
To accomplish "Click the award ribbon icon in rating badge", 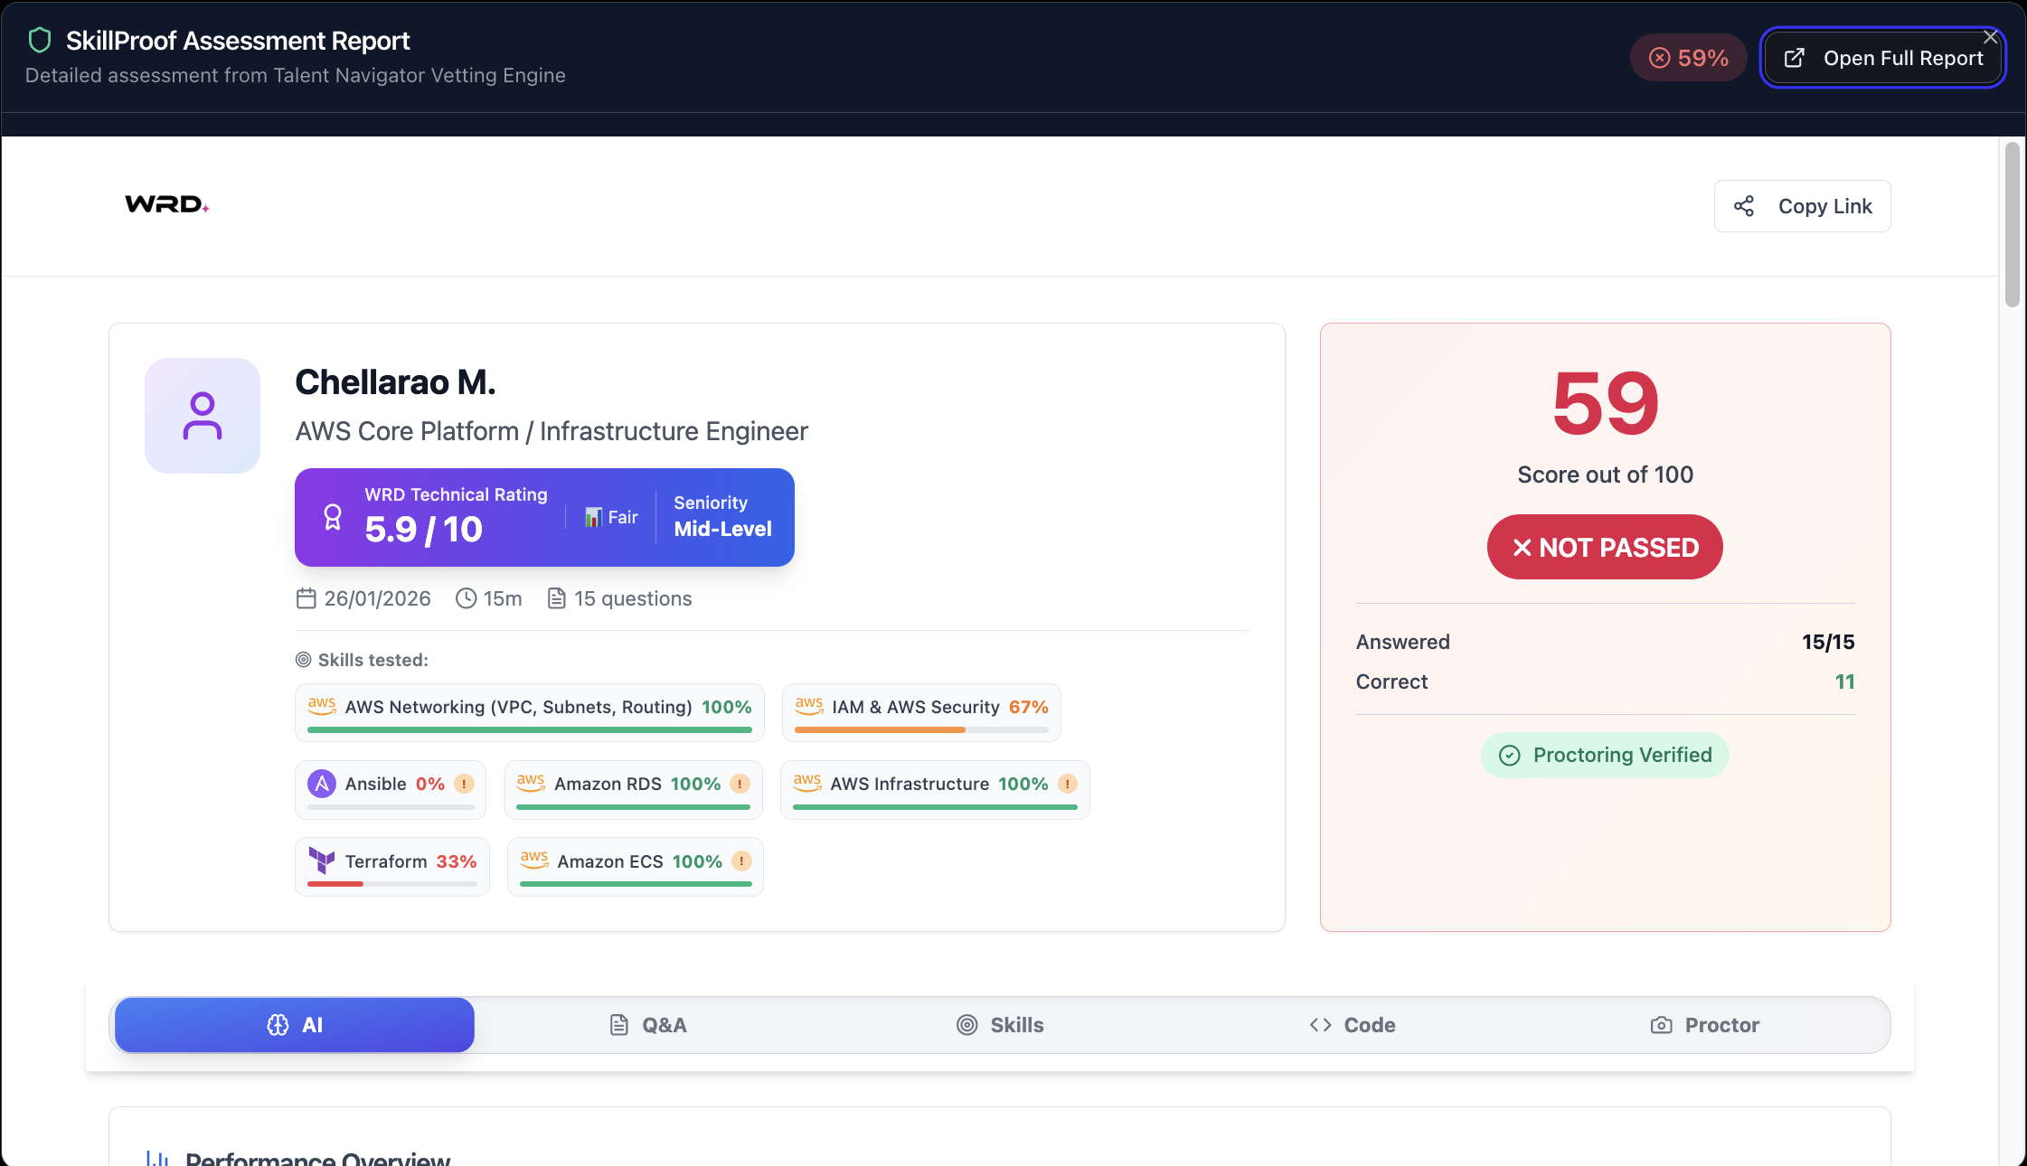I will click(x=333, y=517).
